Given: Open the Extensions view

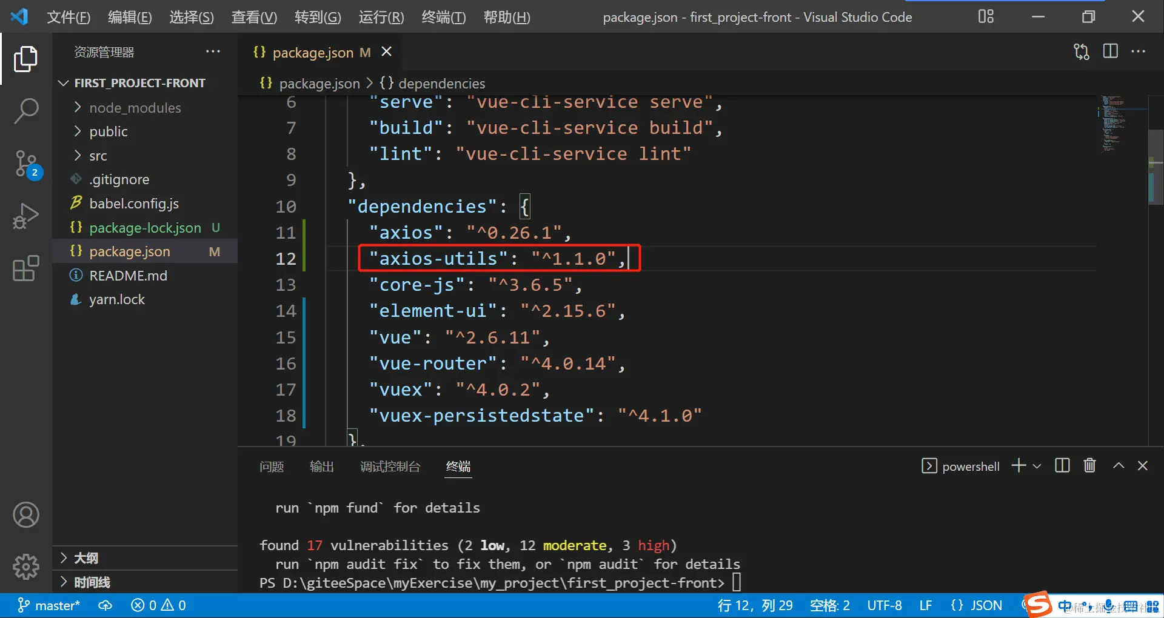Looking at the screenshot, I should click(25, 268).
